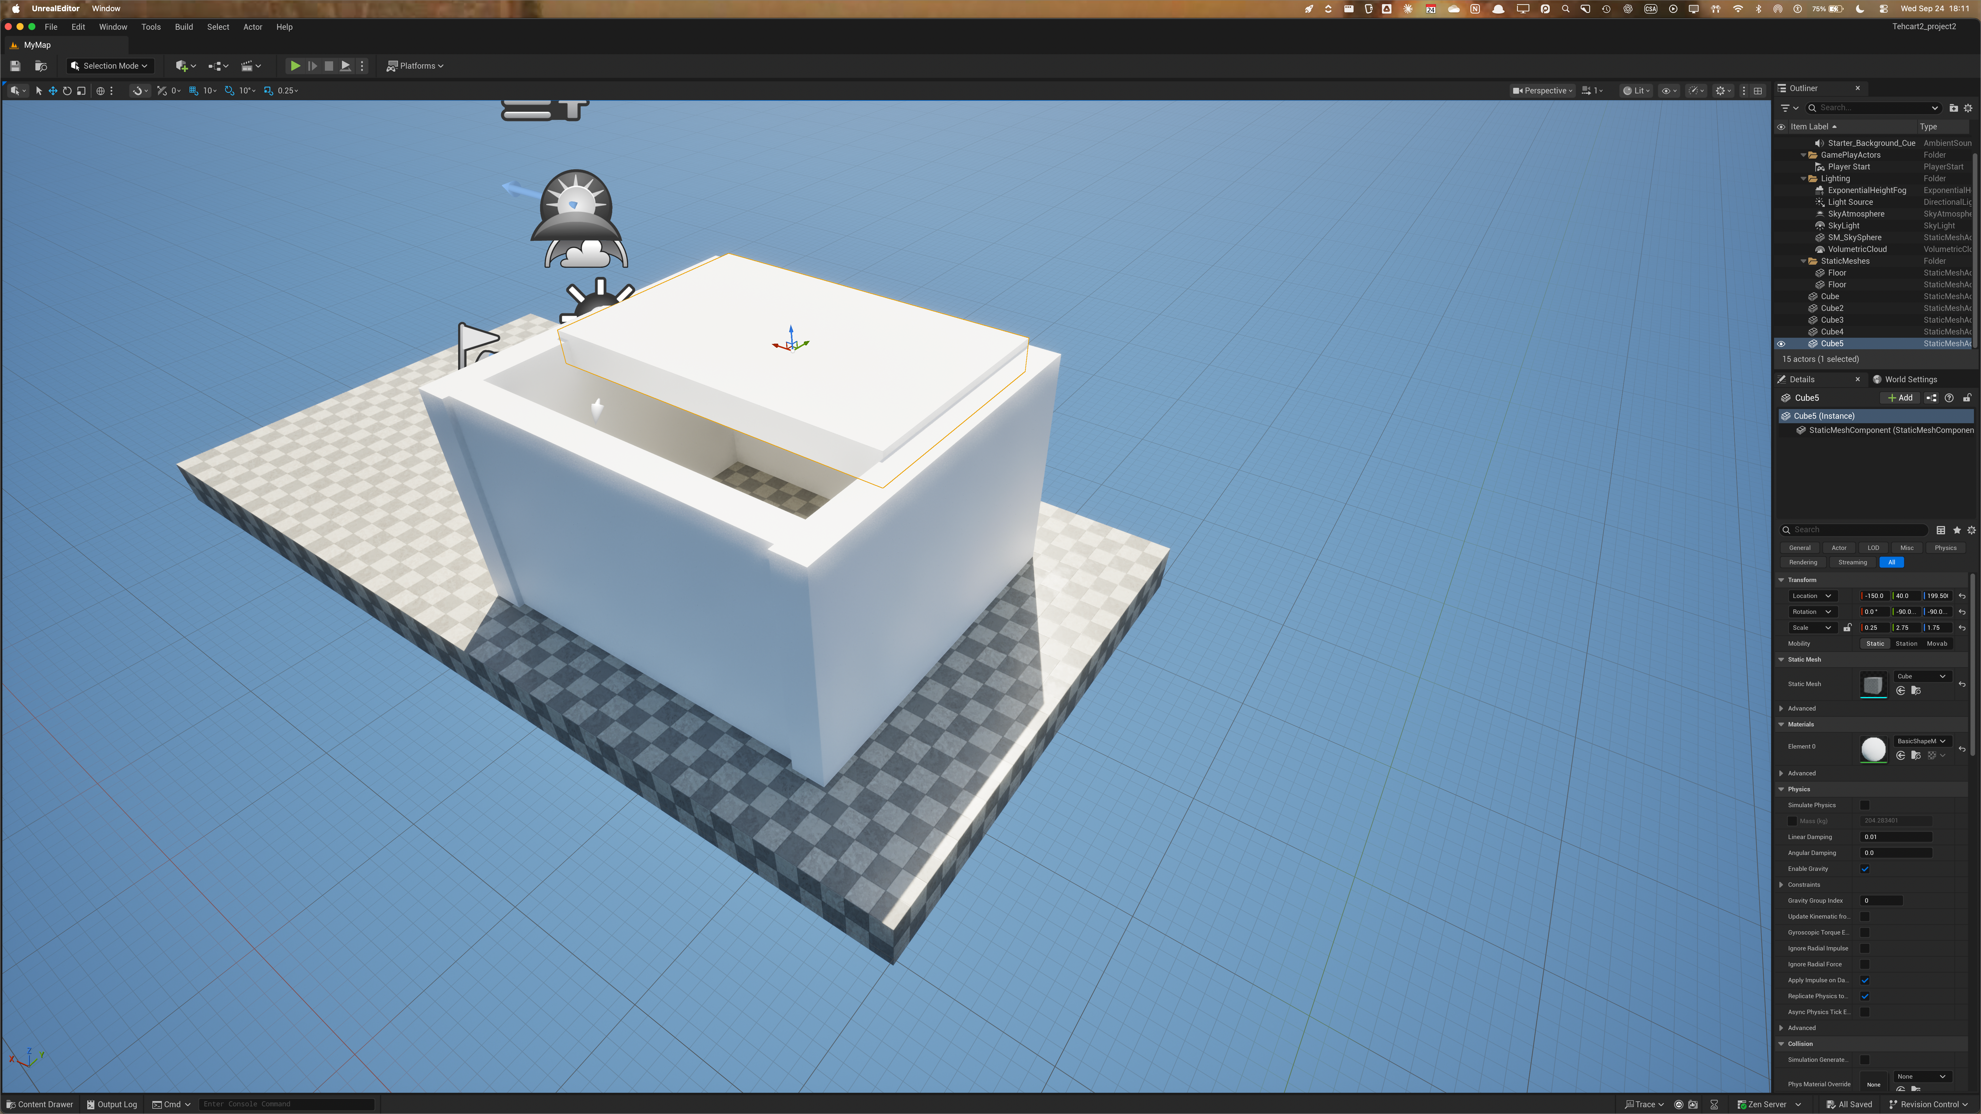Select the Select Objects arrow tool
Screen dimensions: 1981x1114
pos(38,91)
